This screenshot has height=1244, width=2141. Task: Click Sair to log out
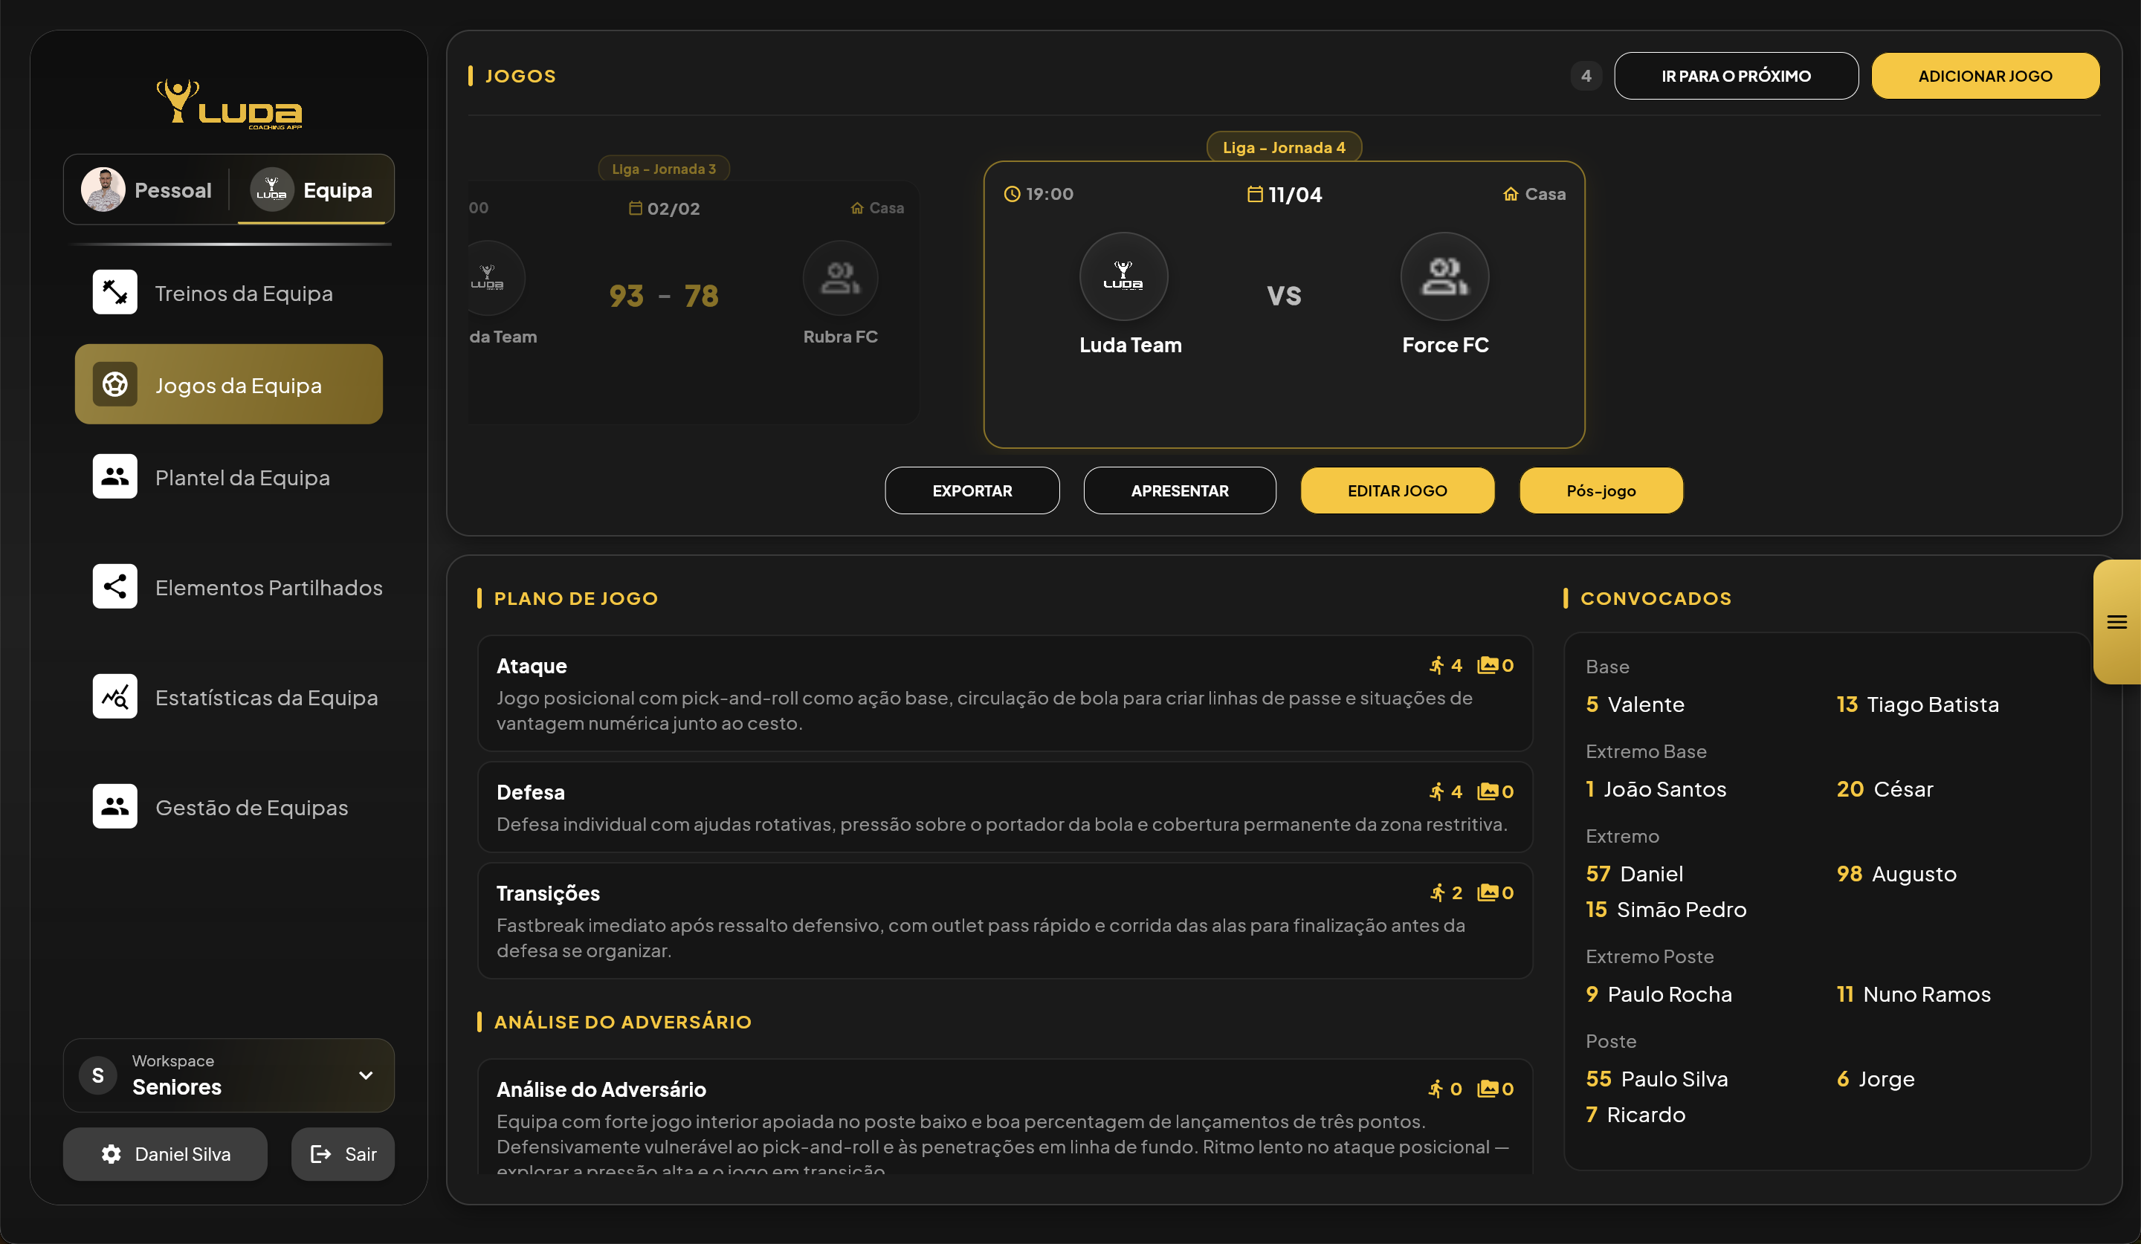click(x=343, y=1154)
